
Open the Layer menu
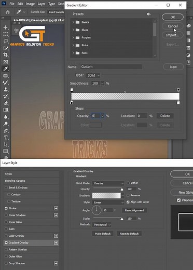pyautogui.click(x=42, y=4)
